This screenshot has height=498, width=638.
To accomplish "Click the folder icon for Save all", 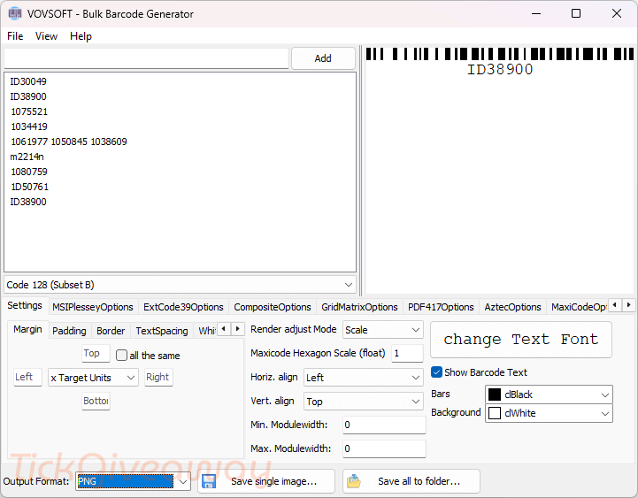I will click(354, 481).
